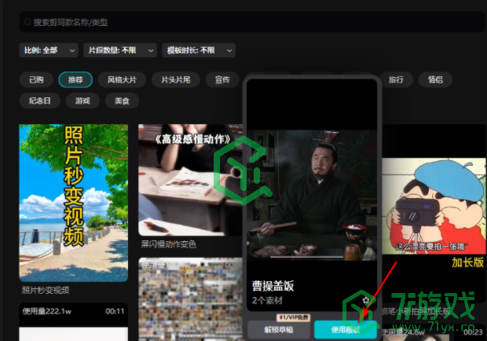The height and width of the screenshot is (341, 487).
Task: Select the 已购 category tag
Action: [x=36, y=79]
